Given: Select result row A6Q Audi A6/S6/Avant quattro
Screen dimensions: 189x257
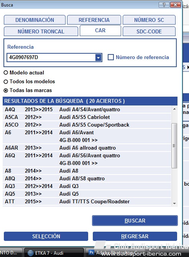Looking at the screenshot, I should pyautogui.click(x=87, y=159).
